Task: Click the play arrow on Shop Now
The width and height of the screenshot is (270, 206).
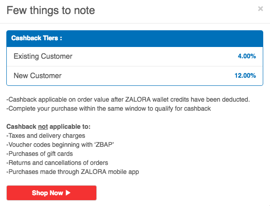Action: pos(68,193)
